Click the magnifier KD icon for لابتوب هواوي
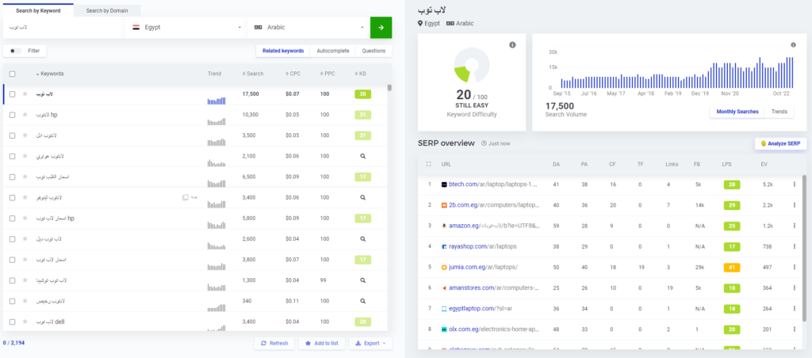Image resolution: width=812 pixels, height=358 pixels. 362,156
